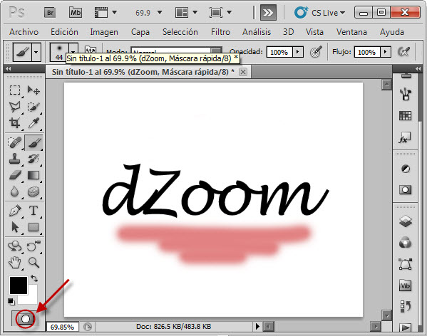Open the Imagen menu
The width and height of the screenshot is (427, 336).
click(104, 32)
